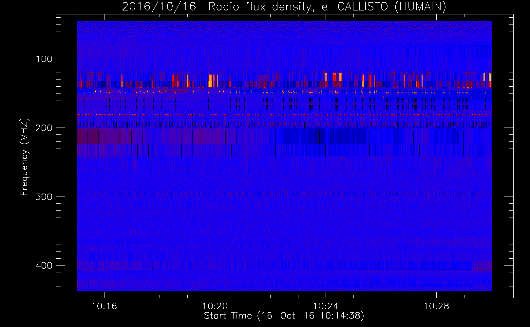530x327 pixels.
Task: Click the 'Frequency (MHZ)' axis label
Action: [x=25, y=157]
